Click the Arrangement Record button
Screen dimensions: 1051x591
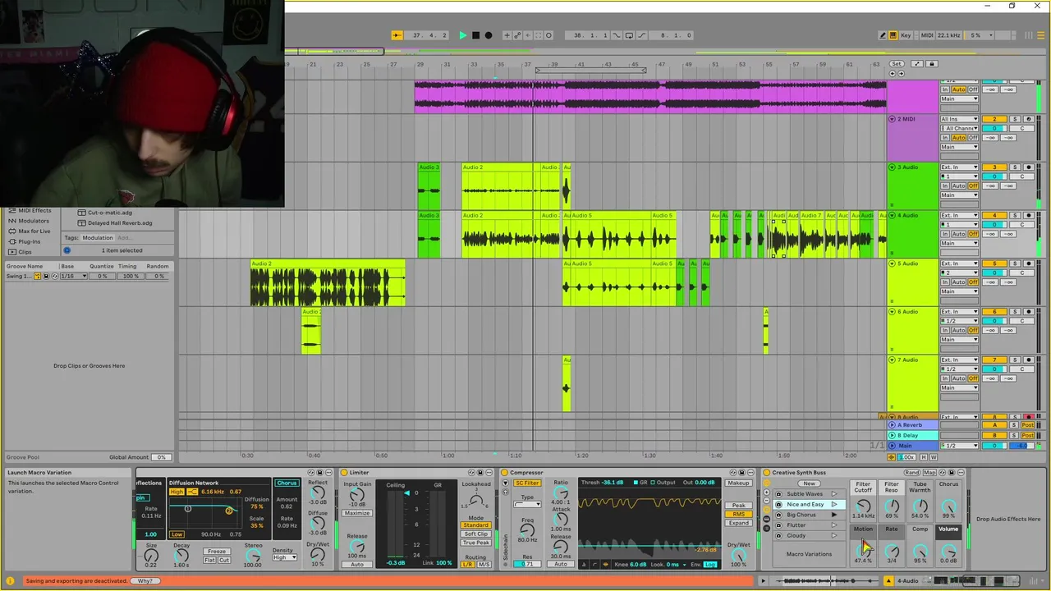(489, 35)
